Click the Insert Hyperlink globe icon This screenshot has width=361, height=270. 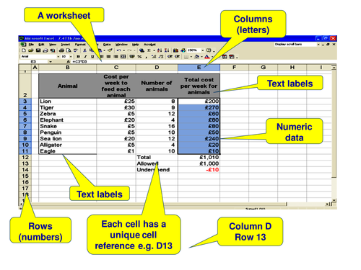(x=142, y=50)
